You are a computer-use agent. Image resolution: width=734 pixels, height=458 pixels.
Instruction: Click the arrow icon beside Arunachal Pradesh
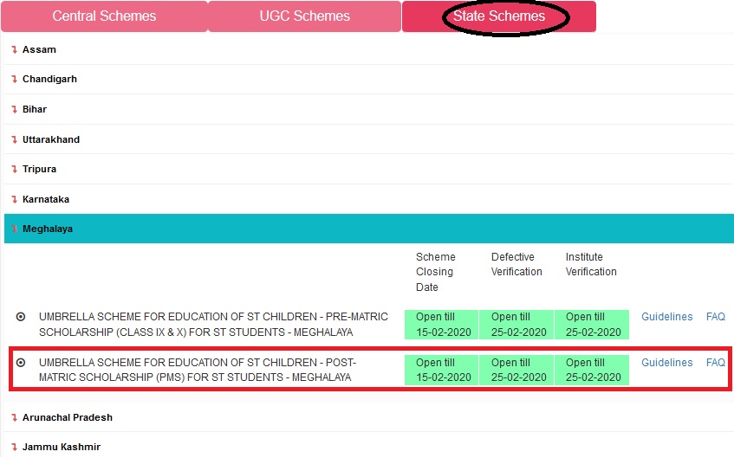14,417
